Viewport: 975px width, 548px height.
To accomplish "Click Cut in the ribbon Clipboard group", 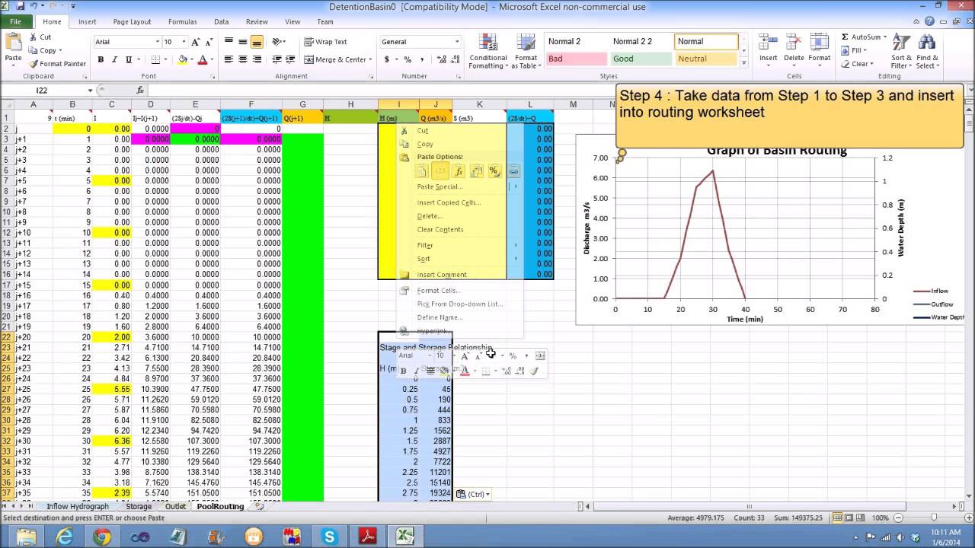I will [40, 37].
